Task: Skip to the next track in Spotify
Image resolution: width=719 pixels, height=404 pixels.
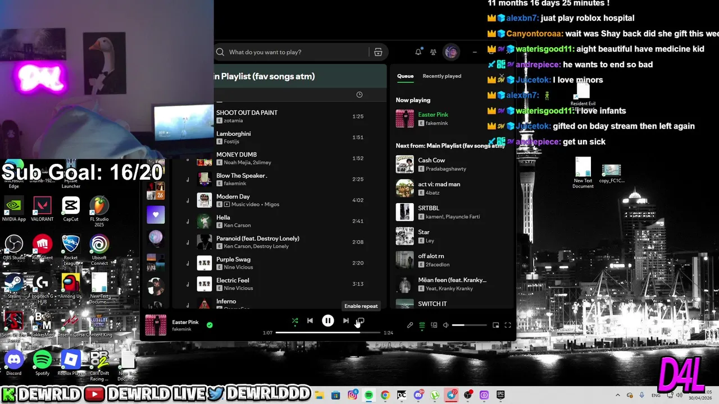Action: [345, 321]
